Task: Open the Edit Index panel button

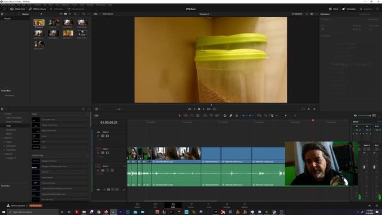Action: click(57, 9)
